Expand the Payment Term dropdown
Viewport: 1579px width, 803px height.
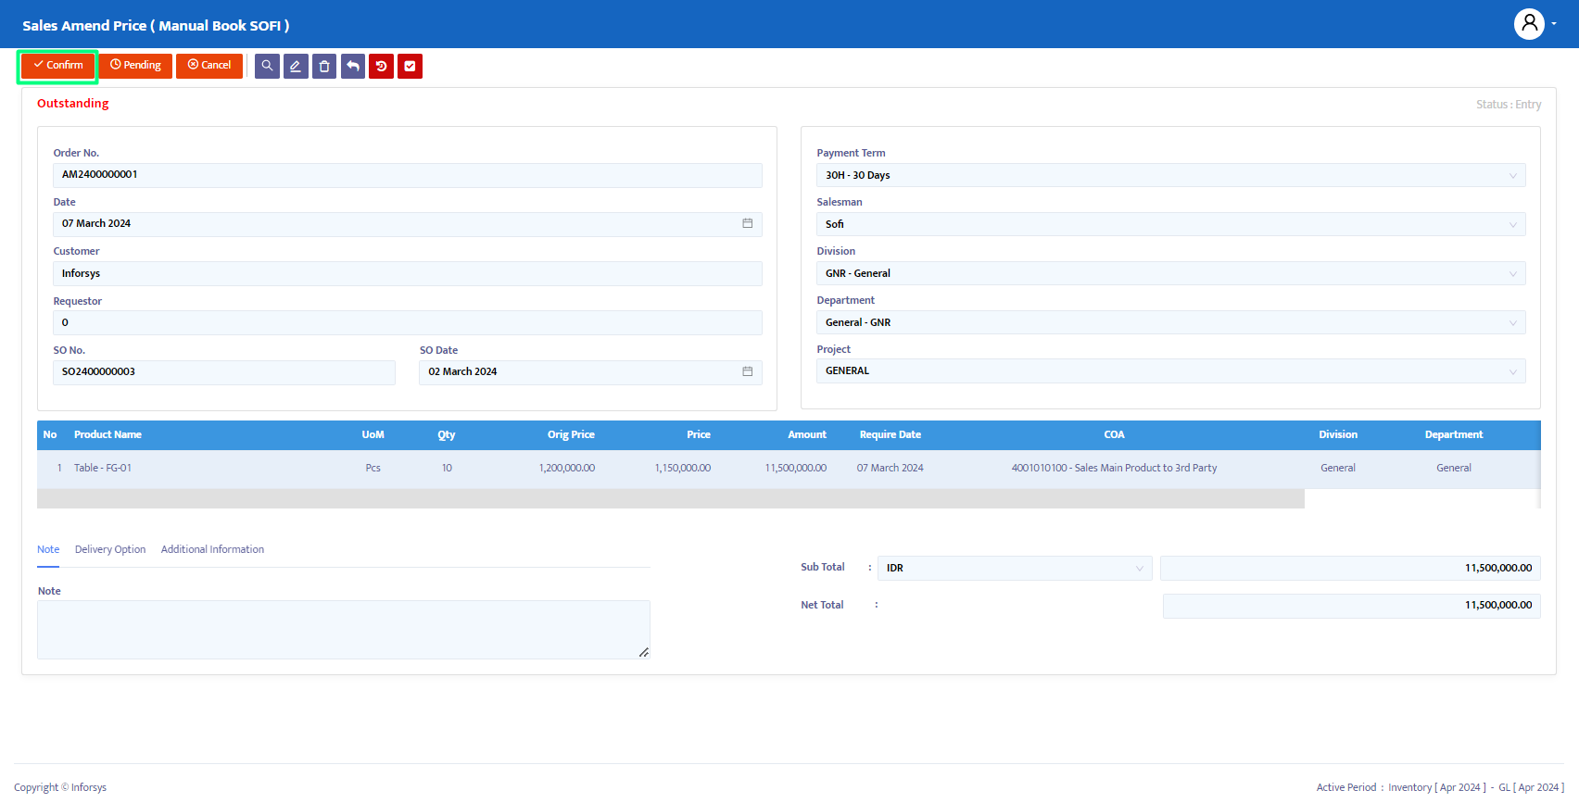click(1171, 175)
